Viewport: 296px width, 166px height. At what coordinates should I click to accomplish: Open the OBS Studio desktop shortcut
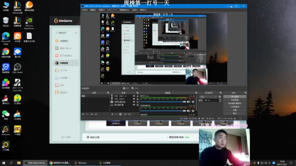17,68
